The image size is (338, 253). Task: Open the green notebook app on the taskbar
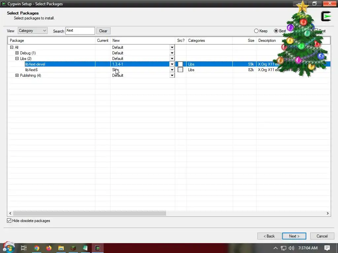pyautogui.click(x=85, y=248)
